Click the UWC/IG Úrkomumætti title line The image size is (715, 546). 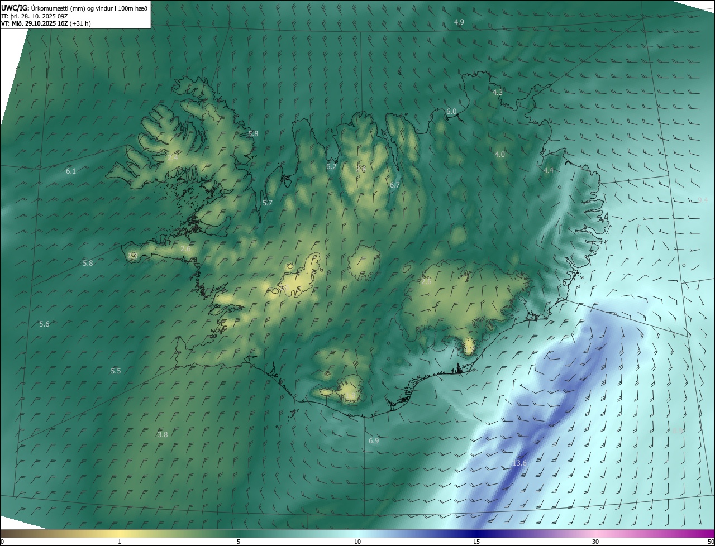click(74, 8)
